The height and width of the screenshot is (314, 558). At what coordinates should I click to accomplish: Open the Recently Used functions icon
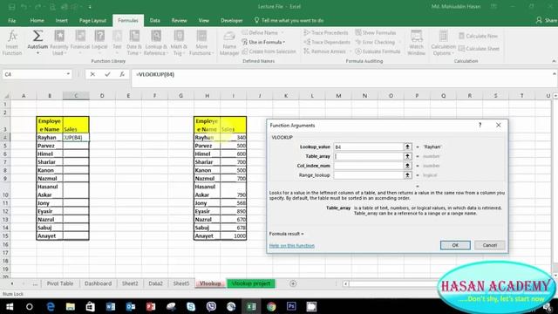coord(59,43)
